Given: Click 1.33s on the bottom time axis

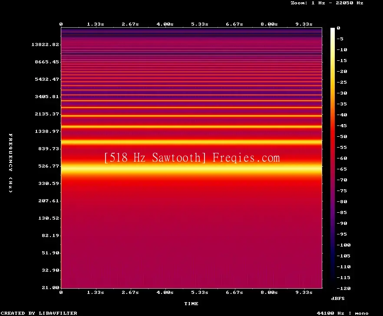Looking at the screenshot, I should 96,292.
